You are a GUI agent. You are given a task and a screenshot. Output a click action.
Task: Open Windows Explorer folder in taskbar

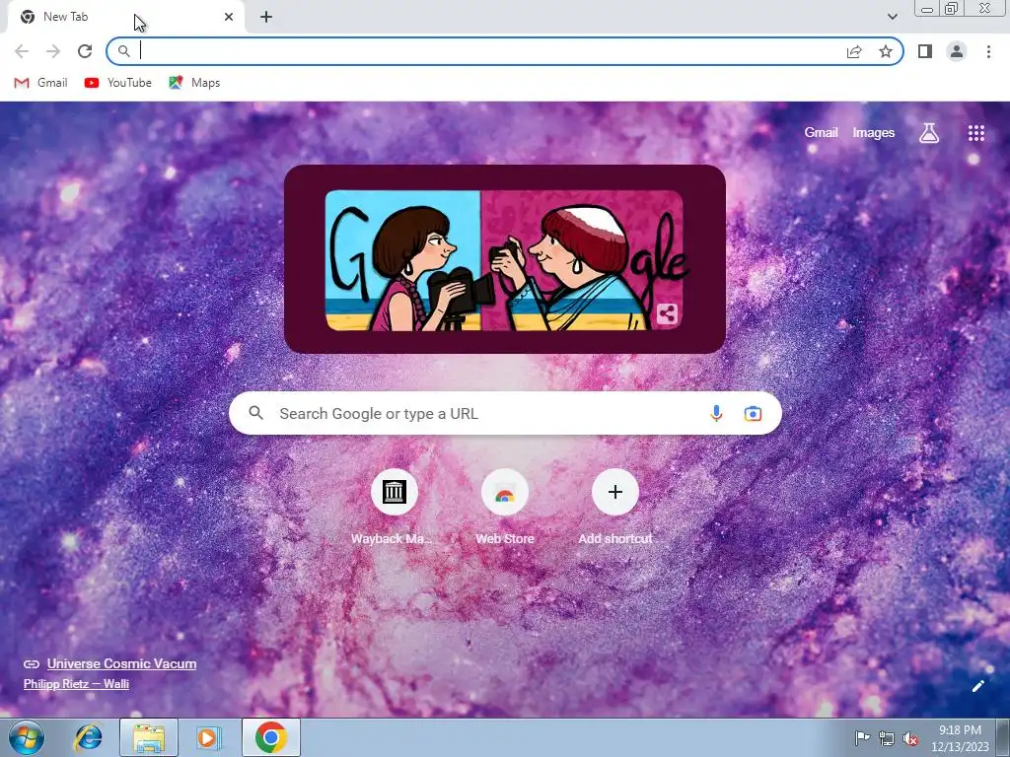tap(149, 737)
